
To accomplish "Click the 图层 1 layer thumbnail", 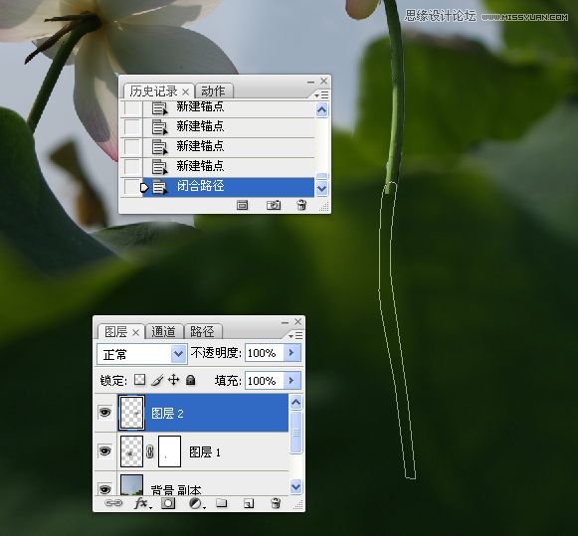I will (131, 451).
